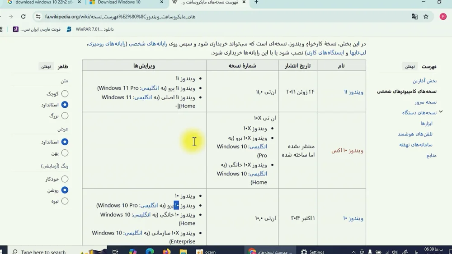Viewport: 452px width, 254px height.
Task: Close the Download Windows 10 tab
Action: (161, 2)
